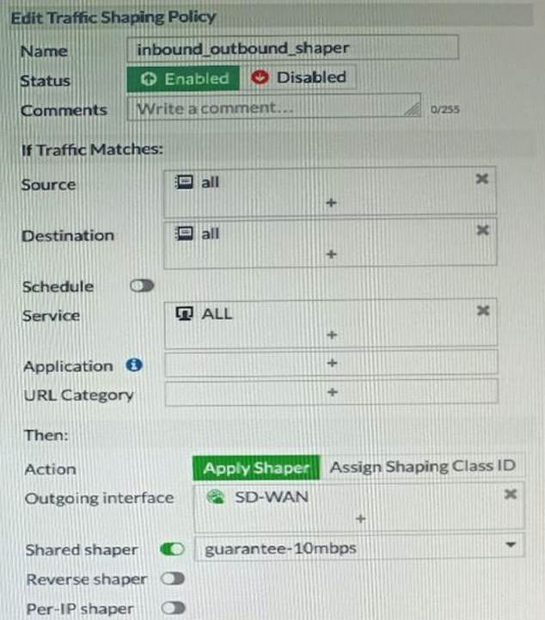Click the Application info icon
The image size is (545, 620).
(x=133, y=365)
